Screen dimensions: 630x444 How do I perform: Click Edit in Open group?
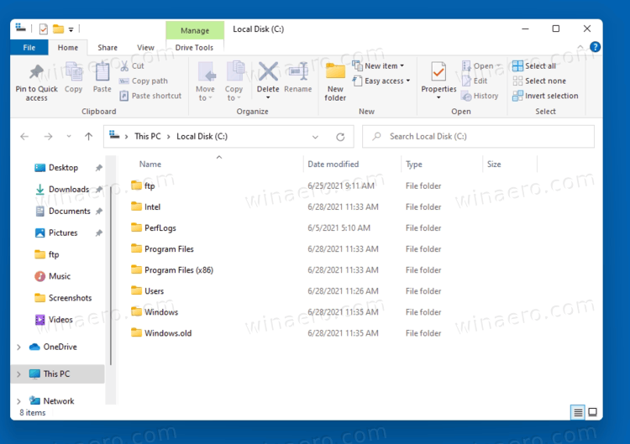click(475, 81)
